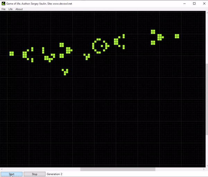This screenshot has width=208, height=177.
Task: Click the horizontal scrollbar left arrow
Action: [x=2, y=169]
